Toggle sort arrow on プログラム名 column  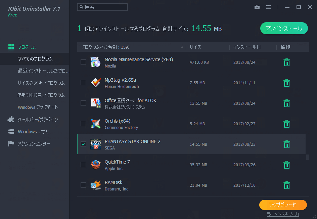coord(182,47)
